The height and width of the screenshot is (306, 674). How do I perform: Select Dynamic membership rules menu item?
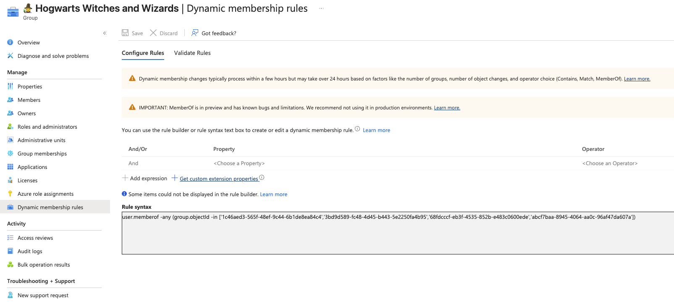(55, 207)
